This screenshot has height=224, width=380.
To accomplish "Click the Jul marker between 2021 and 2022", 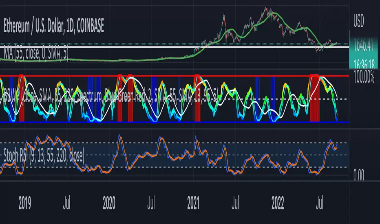I will pos(235,203).
